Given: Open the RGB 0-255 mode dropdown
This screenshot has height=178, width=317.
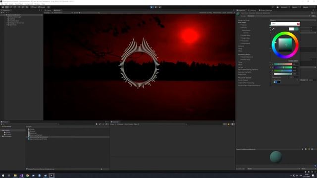Looking at the screenshot, I should point(293,61).
